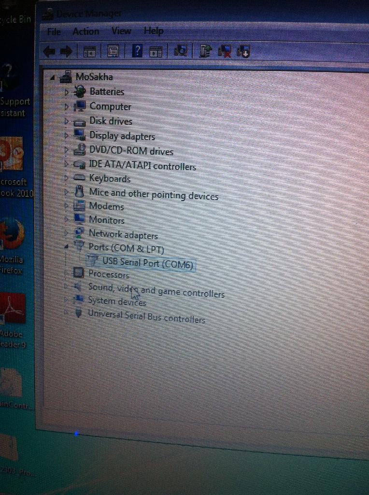The width and height of the screenshot is (369, 495).
Task: Click the Mozilla Firefox desktop icon
Action: tap(12, 234)
